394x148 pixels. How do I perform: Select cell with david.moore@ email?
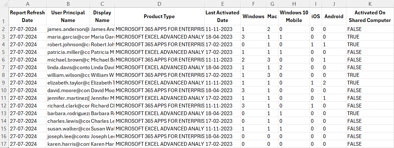tap(68, 90)
